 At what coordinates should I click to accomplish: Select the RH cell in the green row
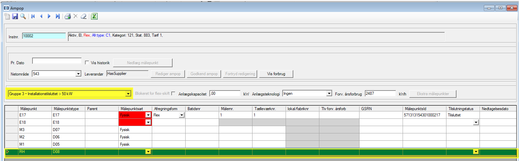[35, 152]
